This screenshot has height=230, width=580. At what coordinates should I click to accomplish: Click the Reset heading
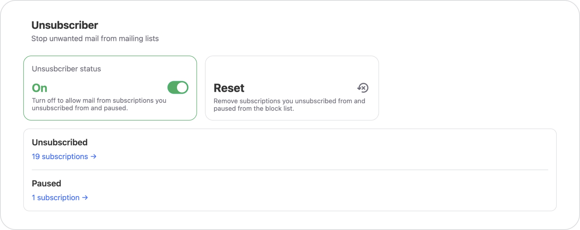229,88
